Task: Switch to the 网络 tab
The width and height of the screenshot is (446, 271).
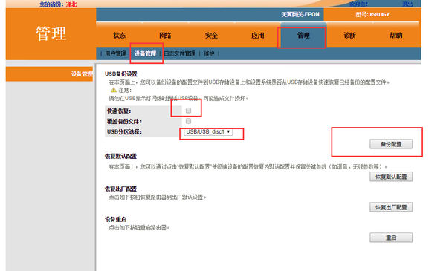Action: pyautogui.click(x=165, y=36)
